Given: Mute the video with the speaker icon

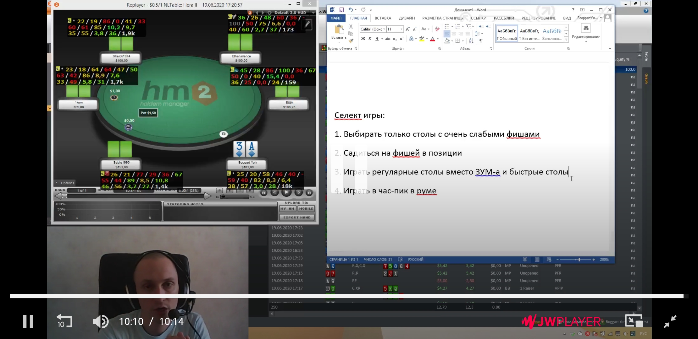Looking at the screenshot, I should coord(101,321).
